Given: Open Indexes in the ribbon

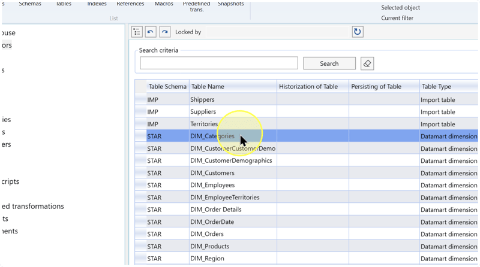Looking at the screenshot, I should (97, 4).
